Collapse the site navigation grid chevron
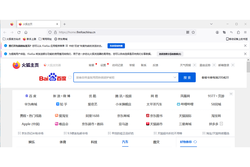 (x=231, y=94)
